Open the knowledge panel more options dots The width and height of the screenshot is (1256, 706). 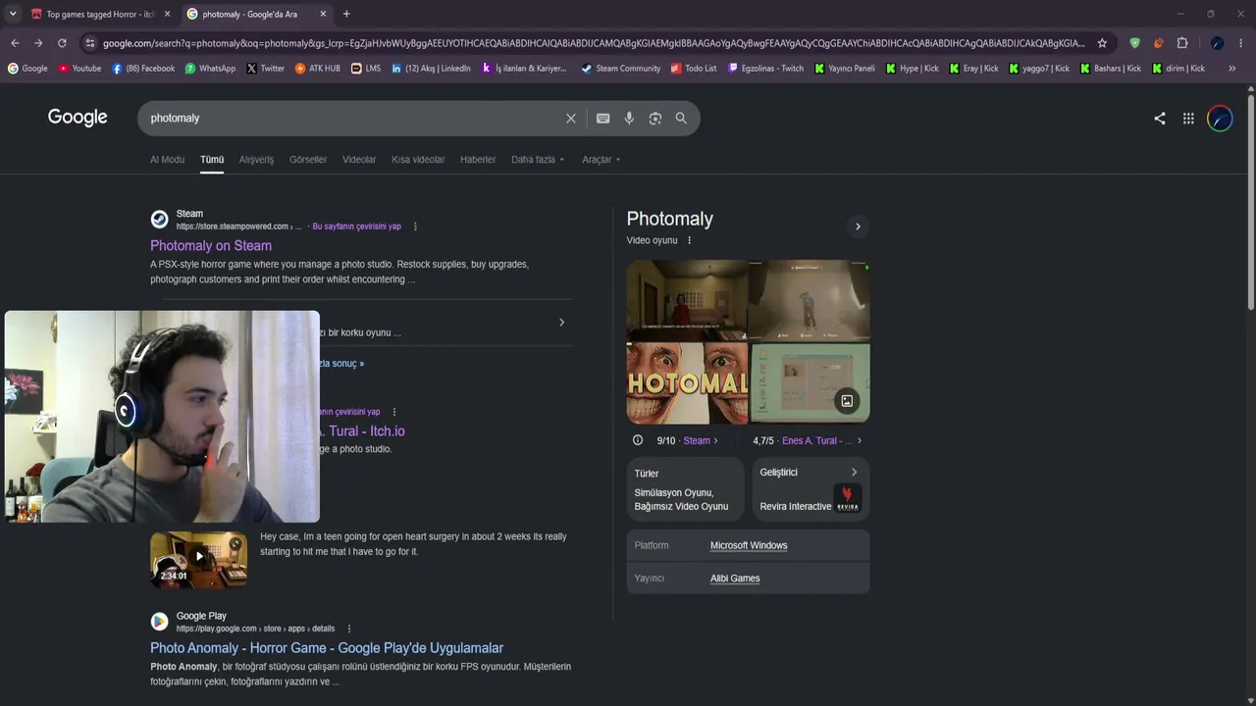click(689, 240)
